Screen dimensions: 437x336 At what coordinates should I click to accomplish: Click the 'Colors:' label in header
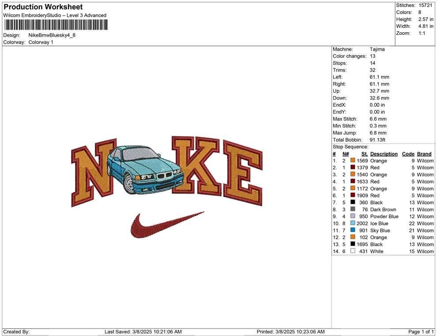404,12
